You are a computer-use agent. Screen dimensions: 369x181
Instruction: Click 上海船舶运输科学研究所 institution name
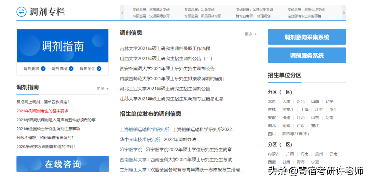tap(145, 129)
